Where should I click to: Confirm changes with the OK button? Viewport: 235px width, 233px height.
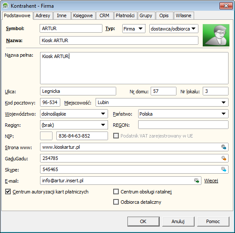pos(143,221)
